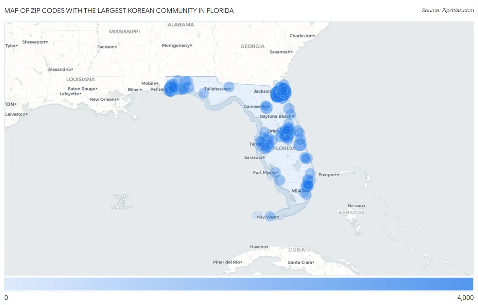Click the Mobile city label
The image size is (478, 305).
pos(149,83)
